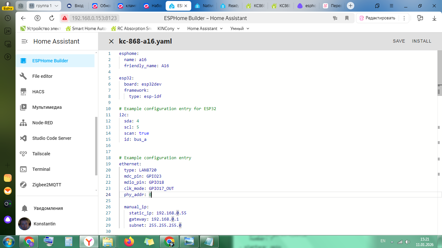Click the browser address bar URL

pyautogui.click(x=94, y=18)
